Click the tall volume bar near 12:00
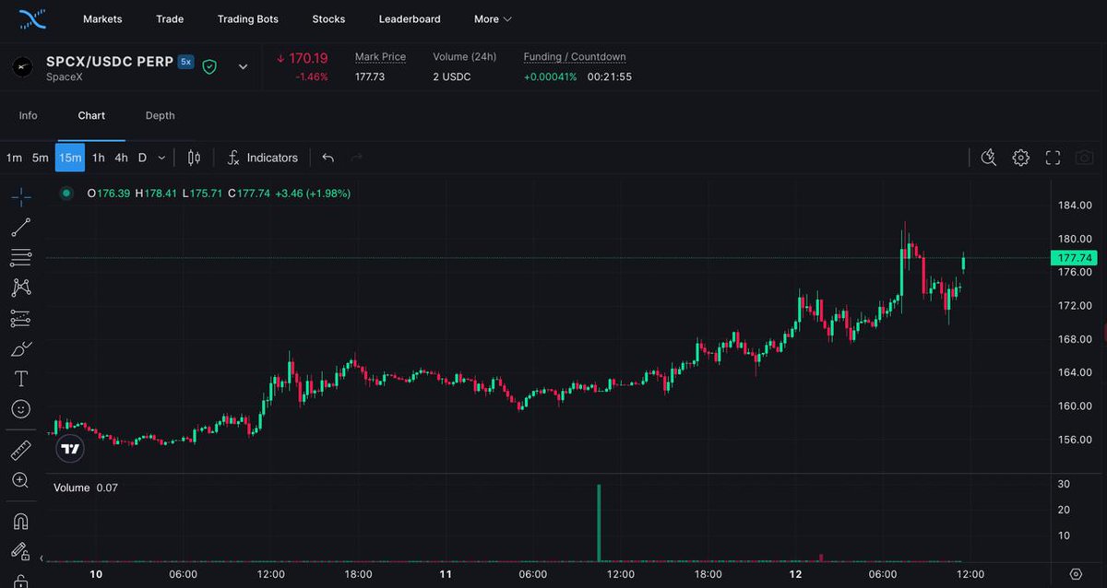 tap(599, 522)
